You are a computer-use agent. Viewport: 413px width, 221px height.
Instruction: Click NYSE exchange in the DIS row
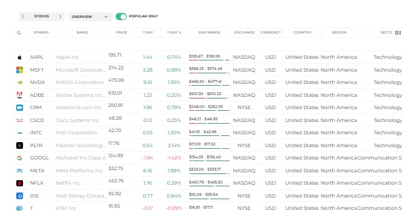(244, 196)
